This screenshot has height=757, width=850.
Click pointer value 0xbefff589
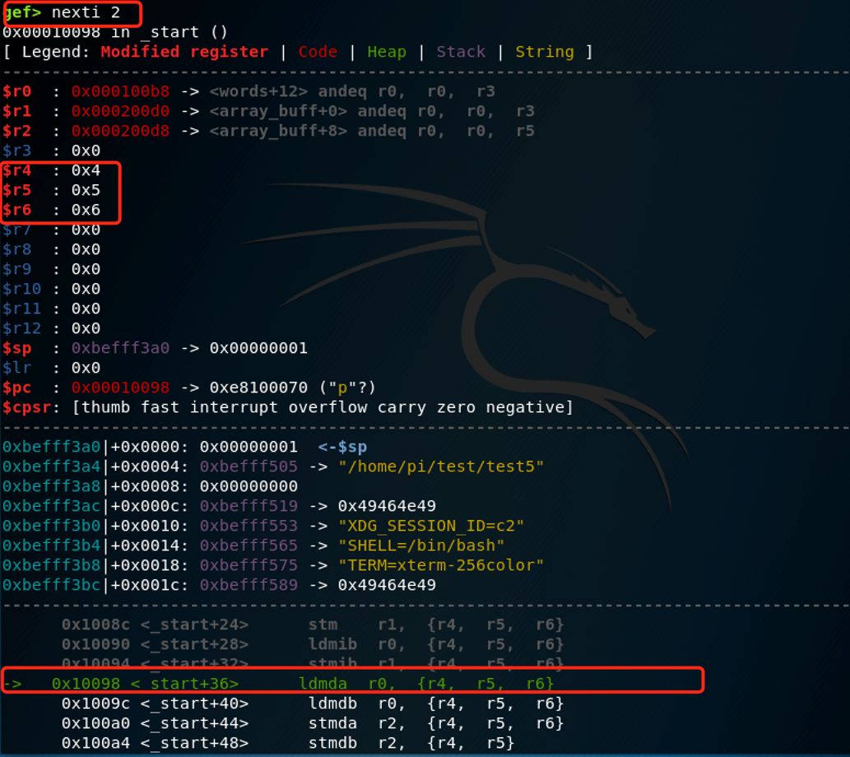click(x=248, y=585)
